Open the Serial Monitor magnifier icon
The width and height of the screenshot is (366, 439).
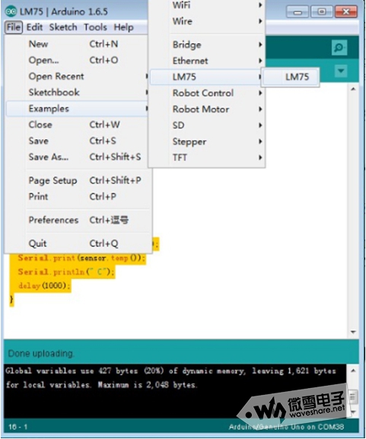point(339,47)
